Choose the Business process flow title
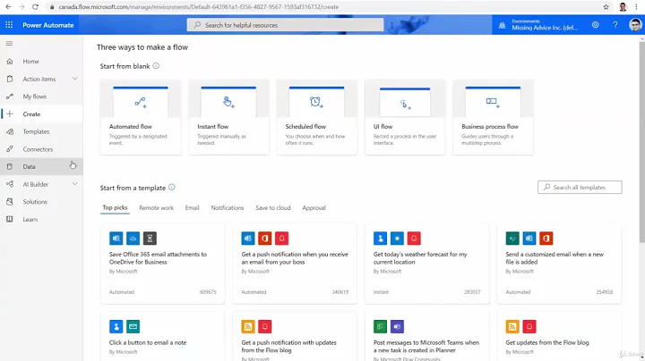645x361 pixels. [490, 127]
